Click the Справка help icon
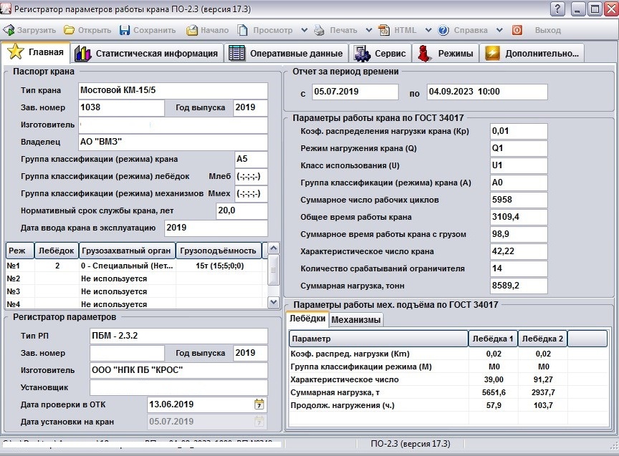Screen dimensions: 619x456 point(443,30)
